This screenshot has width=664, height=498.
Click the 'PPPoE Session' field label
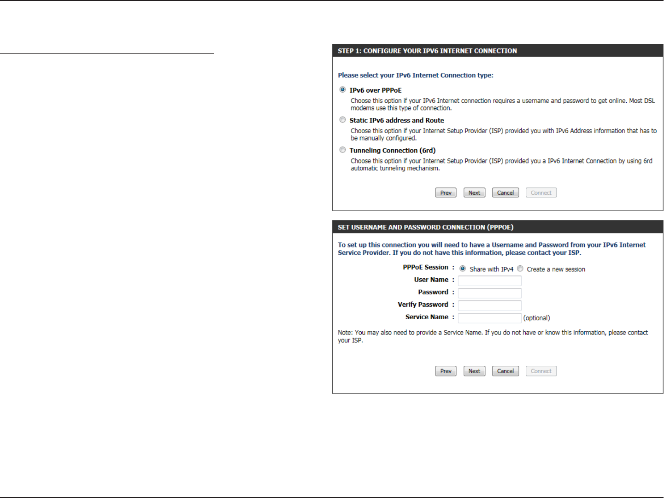coord(425,267)
